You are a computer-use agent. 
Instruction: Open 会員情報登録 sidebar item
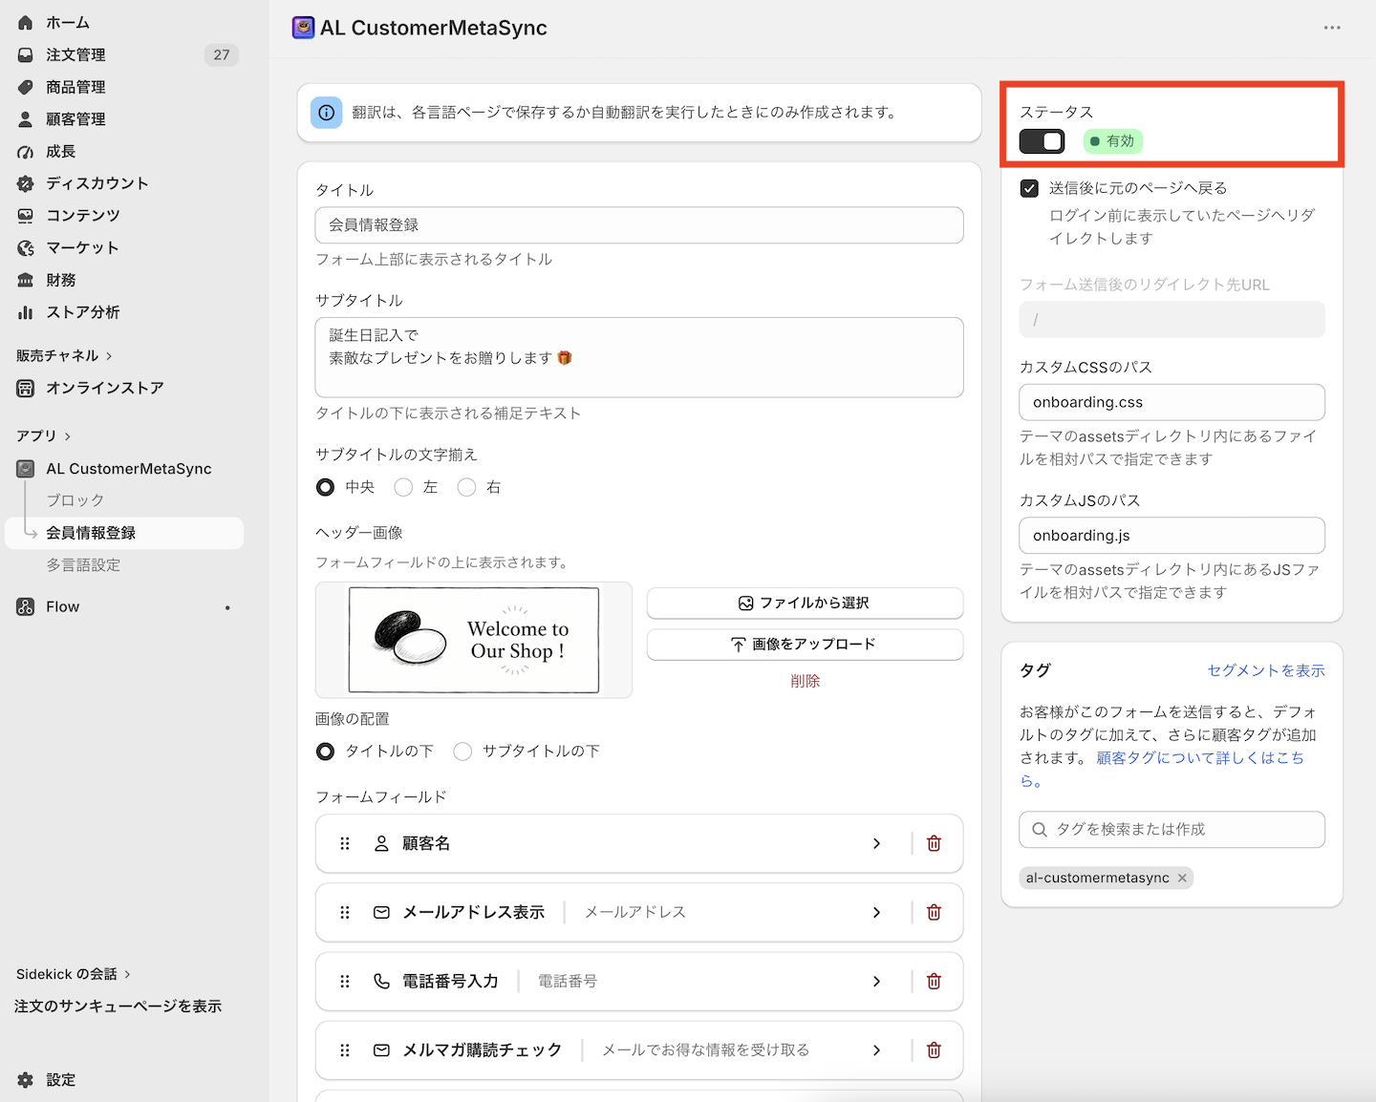pyautogui.click(x=124, y=533)
